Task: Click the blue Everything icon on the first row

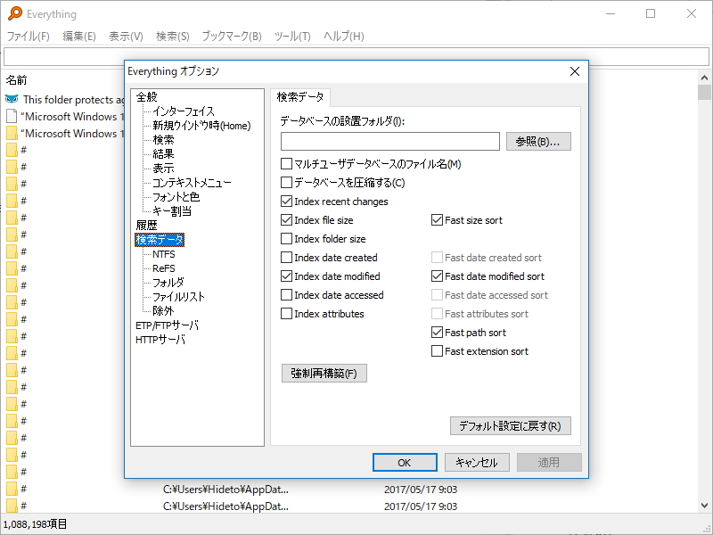Action: 11,100
